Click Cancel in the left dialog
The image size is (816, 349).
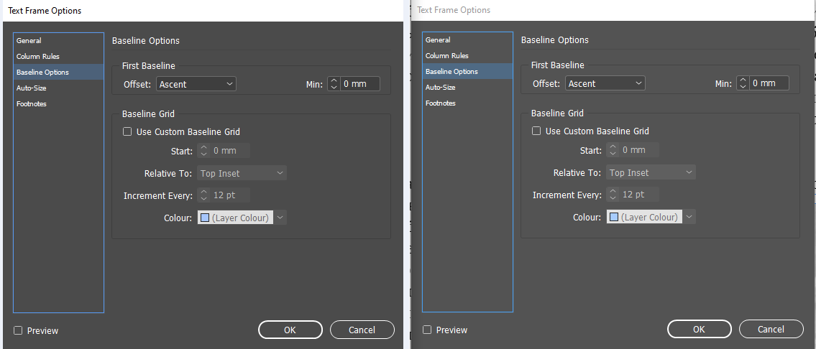click(362, 330)
